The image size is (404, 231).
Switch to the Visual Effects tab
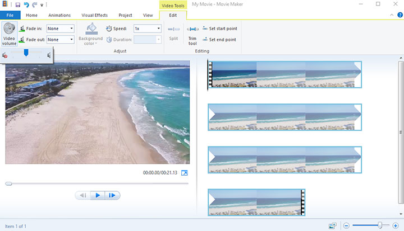95,15
